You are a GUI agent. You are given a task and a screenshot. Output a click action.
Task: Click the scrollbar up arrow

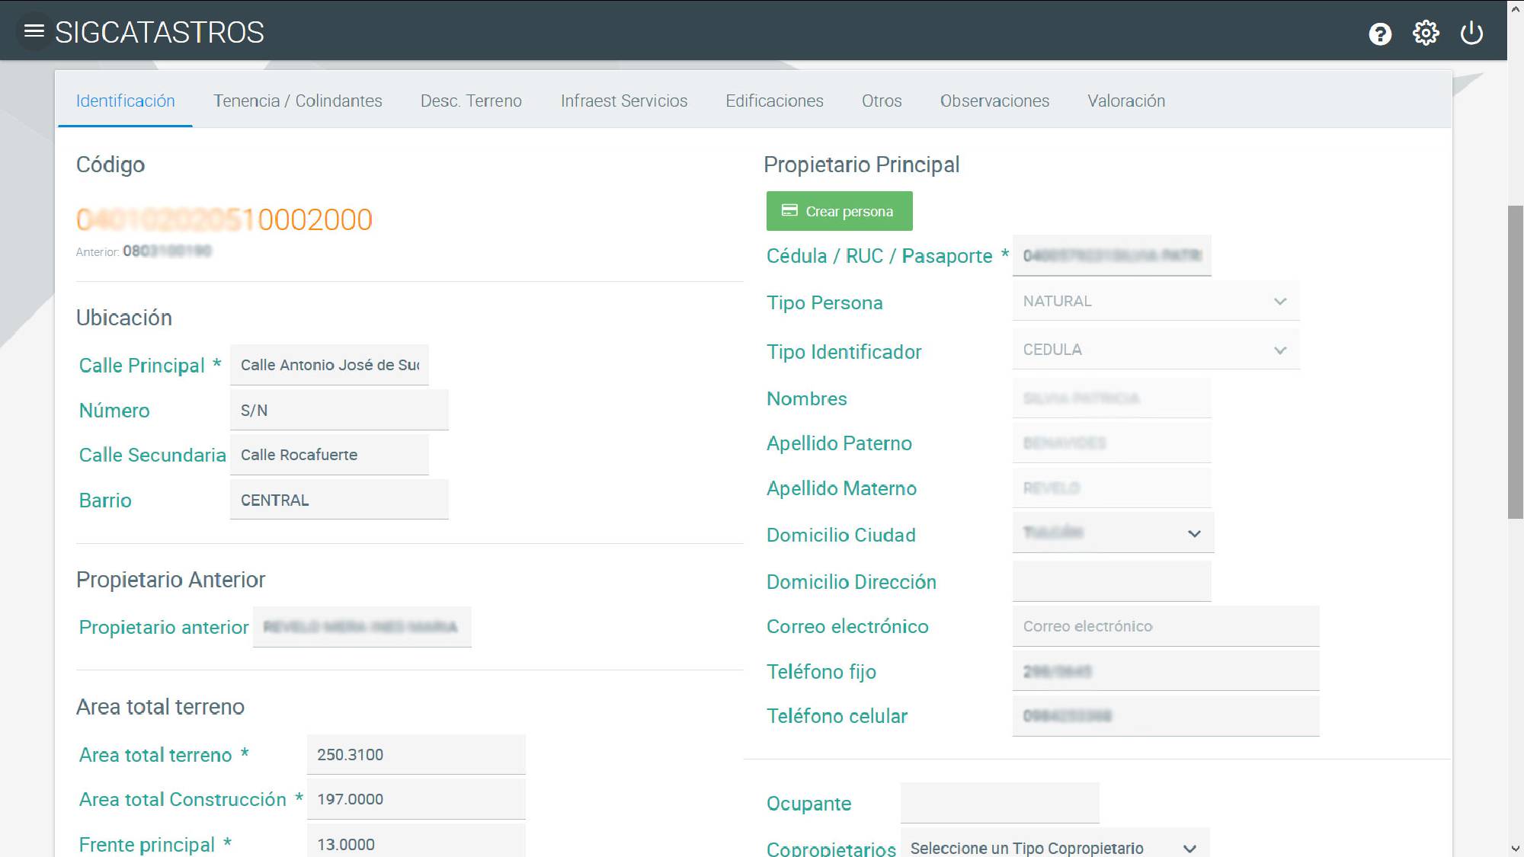[1516, 8]
